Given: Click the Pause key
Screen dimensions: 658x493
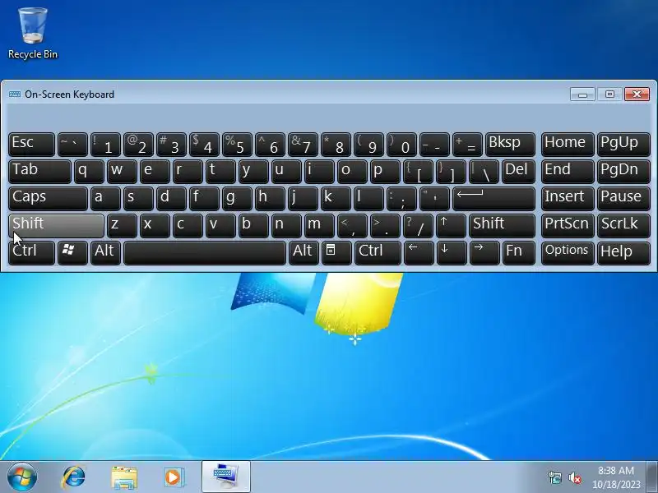Looking at the screenshot, I should (623, 199).
